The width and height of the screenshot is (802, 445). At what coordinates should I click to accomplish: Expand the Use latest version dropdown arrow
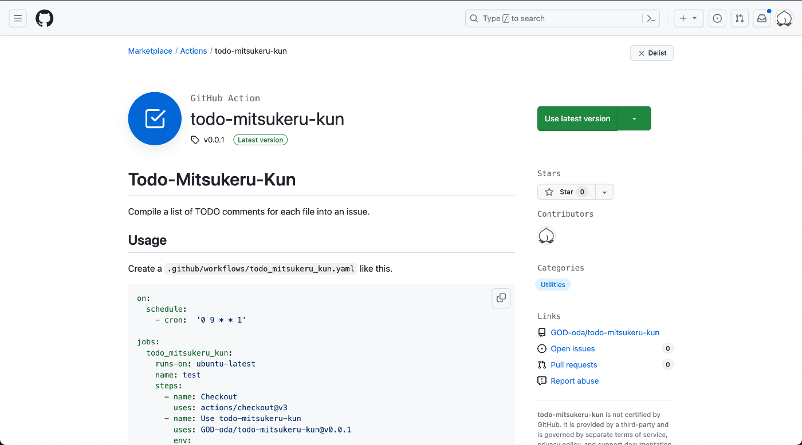pyautogui.click(x=634, y=118)
